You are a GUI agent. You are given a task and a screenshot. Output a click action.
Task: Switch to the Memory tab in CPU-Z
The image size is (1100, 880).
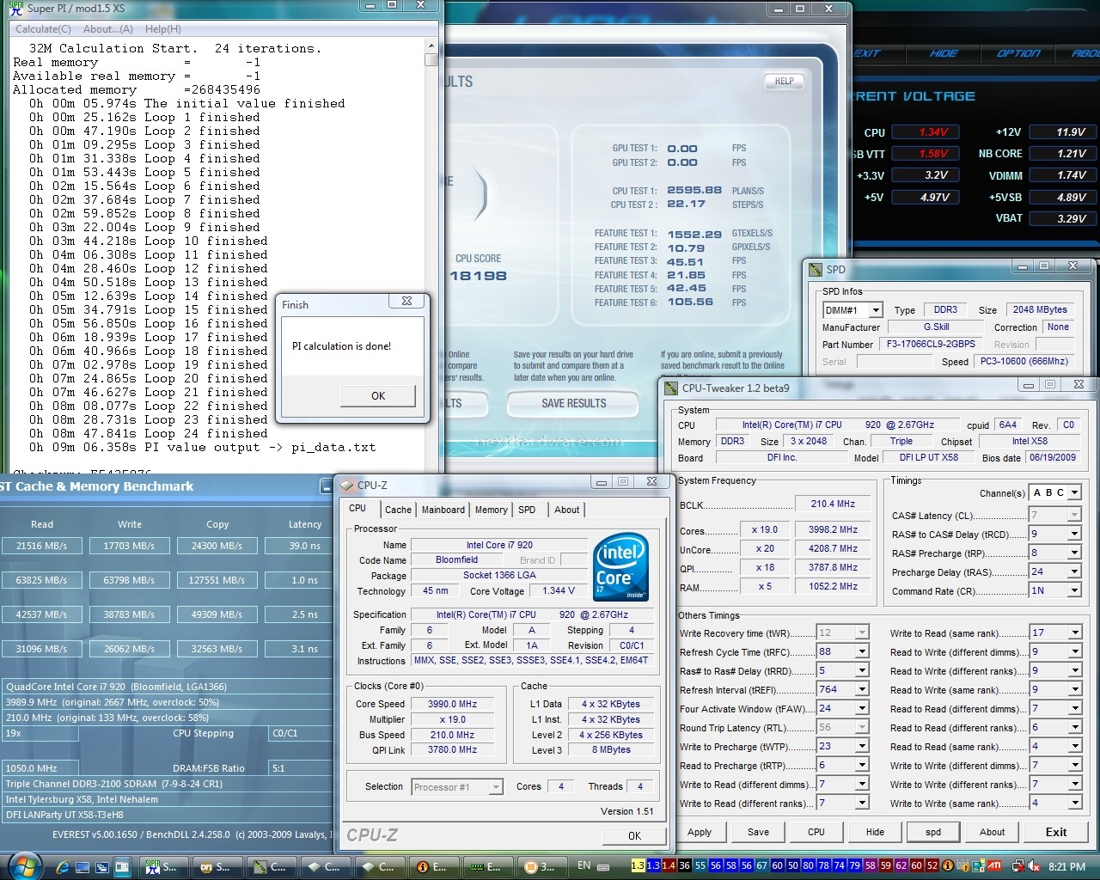point(491,510)
